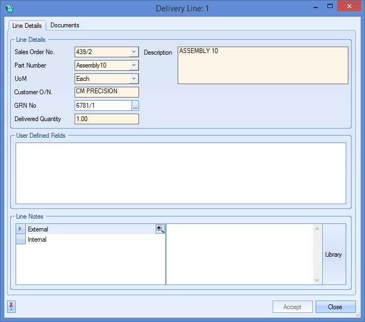Click inside the Description text box

click(262, 65)
